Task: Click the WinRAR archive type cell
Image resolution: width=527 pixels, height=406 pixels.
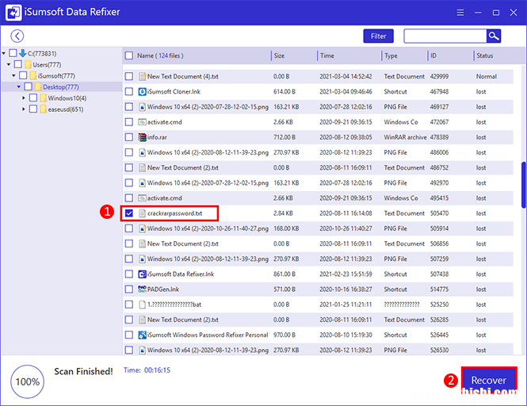Action: pyautogui.click(x=405, y=137)
